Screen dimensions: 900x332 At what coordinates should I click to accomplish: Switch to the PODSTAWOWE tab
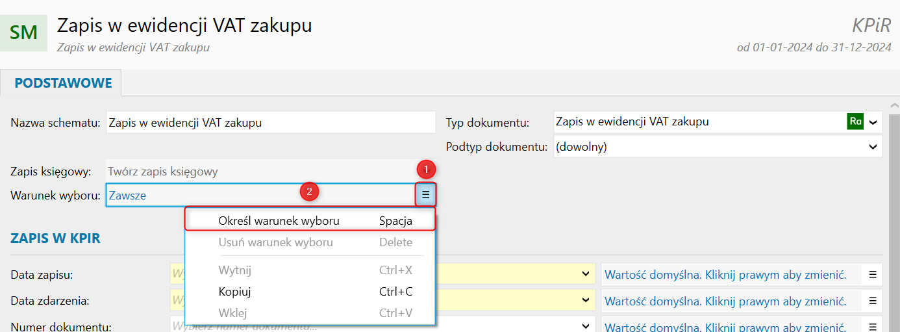pyautogui.click(x=63, y=83)
